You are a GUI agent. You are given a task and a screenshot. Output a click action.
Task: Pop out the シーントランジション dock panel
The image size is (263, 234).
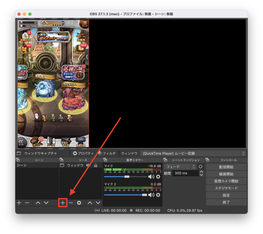[x=165, y=160]
